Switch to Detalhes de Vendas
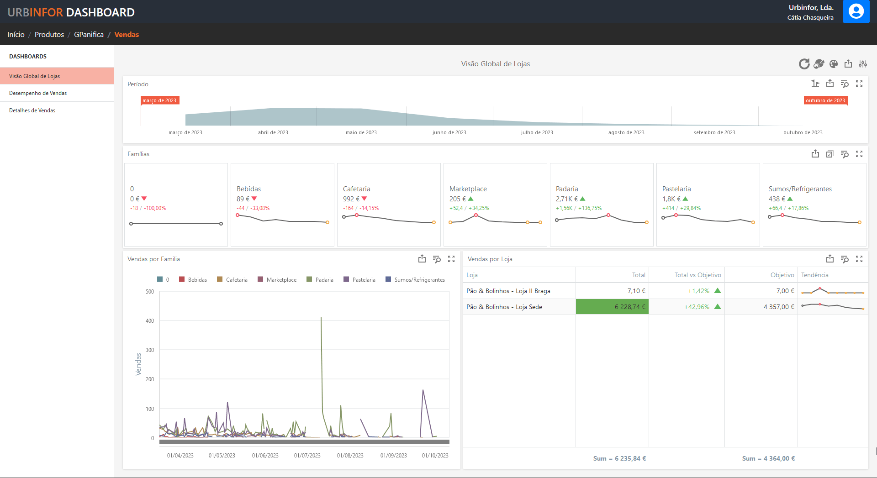 point(32,110)
